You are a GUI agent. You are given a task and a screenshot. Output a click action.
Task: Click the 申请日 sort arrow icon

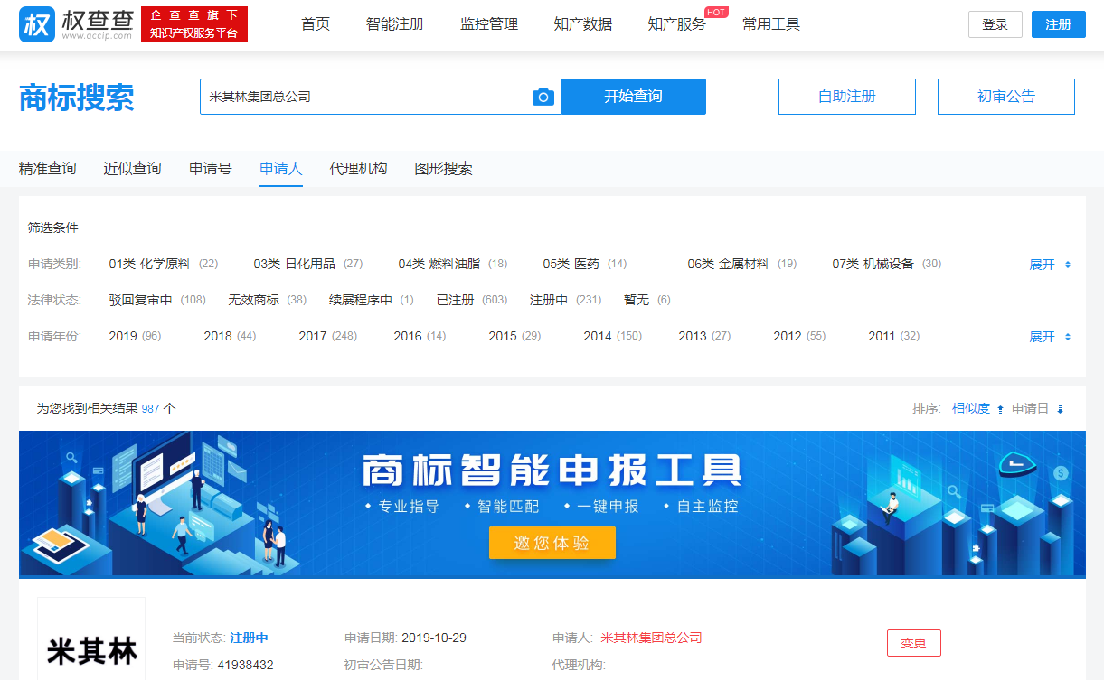(x=1060, y=409)
